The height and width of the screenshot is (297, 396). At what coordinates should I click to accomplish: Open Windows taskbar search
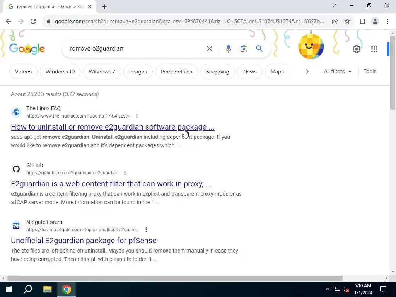[28, 289]
